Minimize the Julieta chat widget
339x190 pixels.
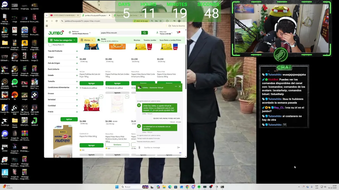tap(176, 87)
